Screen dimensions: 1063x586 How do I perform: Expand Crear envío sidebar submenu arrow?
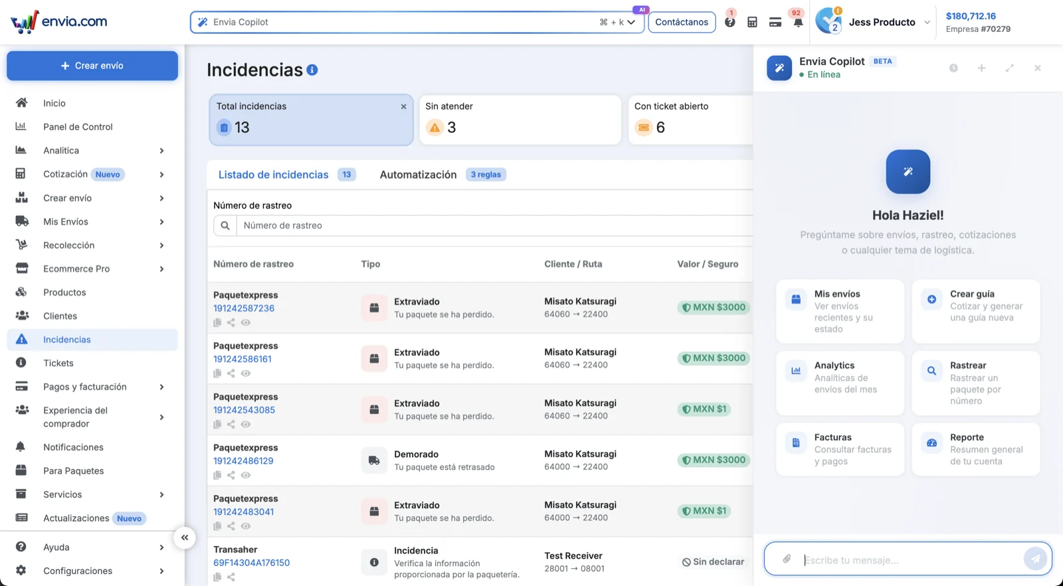click(161, 198)
